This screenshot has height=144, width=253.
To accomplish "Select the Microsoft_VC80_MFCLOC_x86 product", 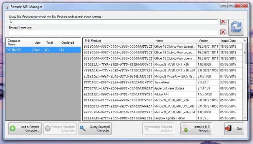I will tap(163, 106).
